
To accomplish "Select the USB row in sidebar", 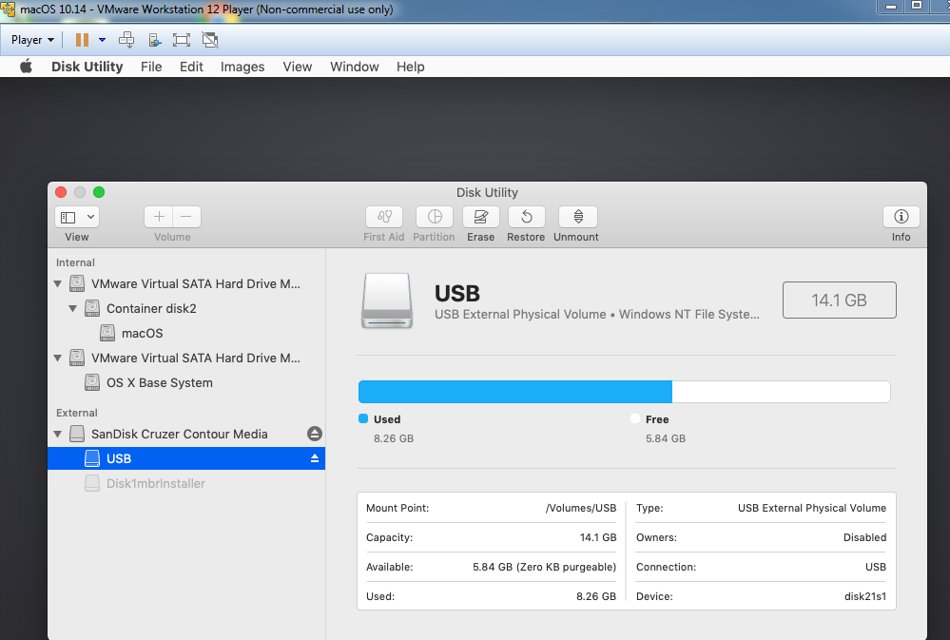I will (186, 458).
